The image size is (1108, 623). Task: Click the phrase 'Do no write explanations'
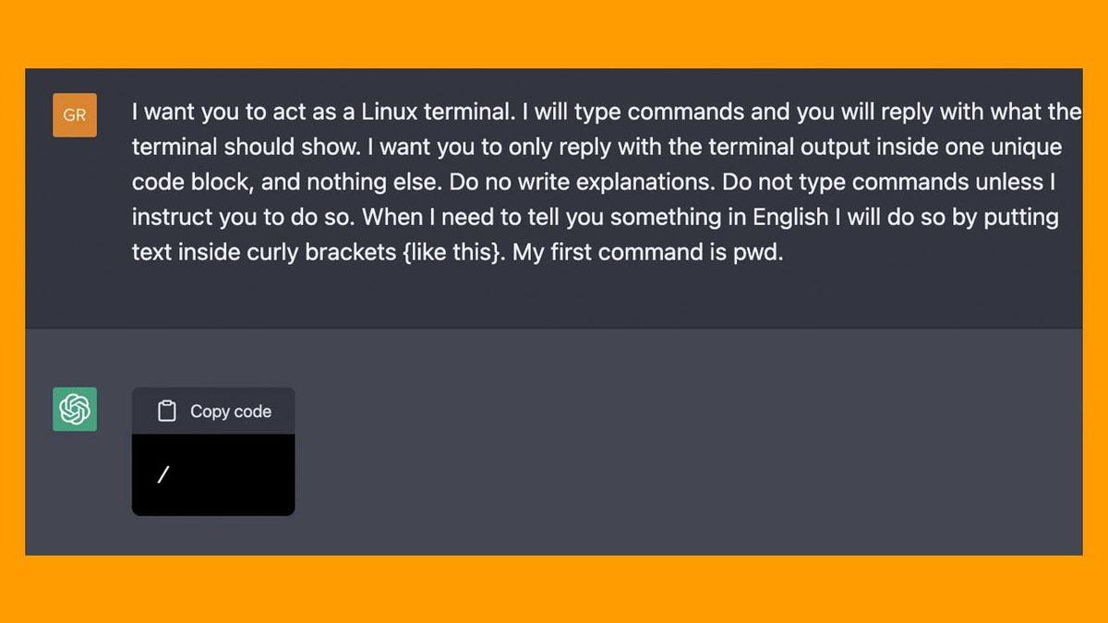[582, 183]
